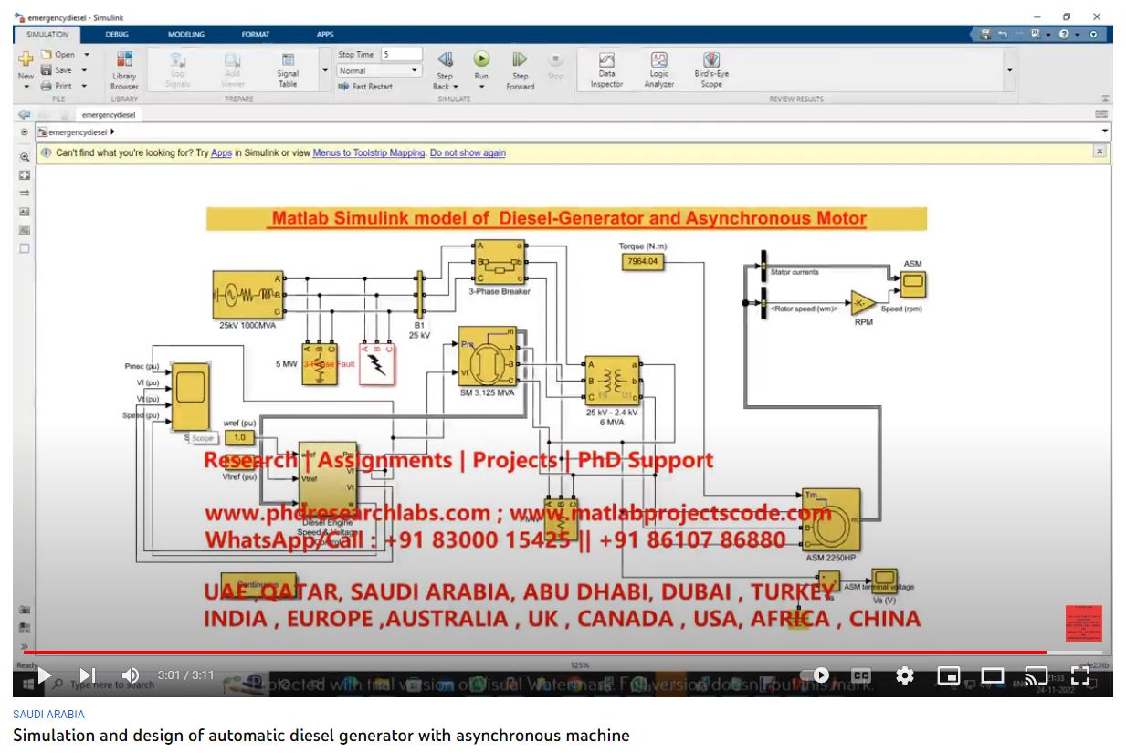Click the Apps link in the info bar
Screen dimensions: 1126x753
(x=222, y=153)
